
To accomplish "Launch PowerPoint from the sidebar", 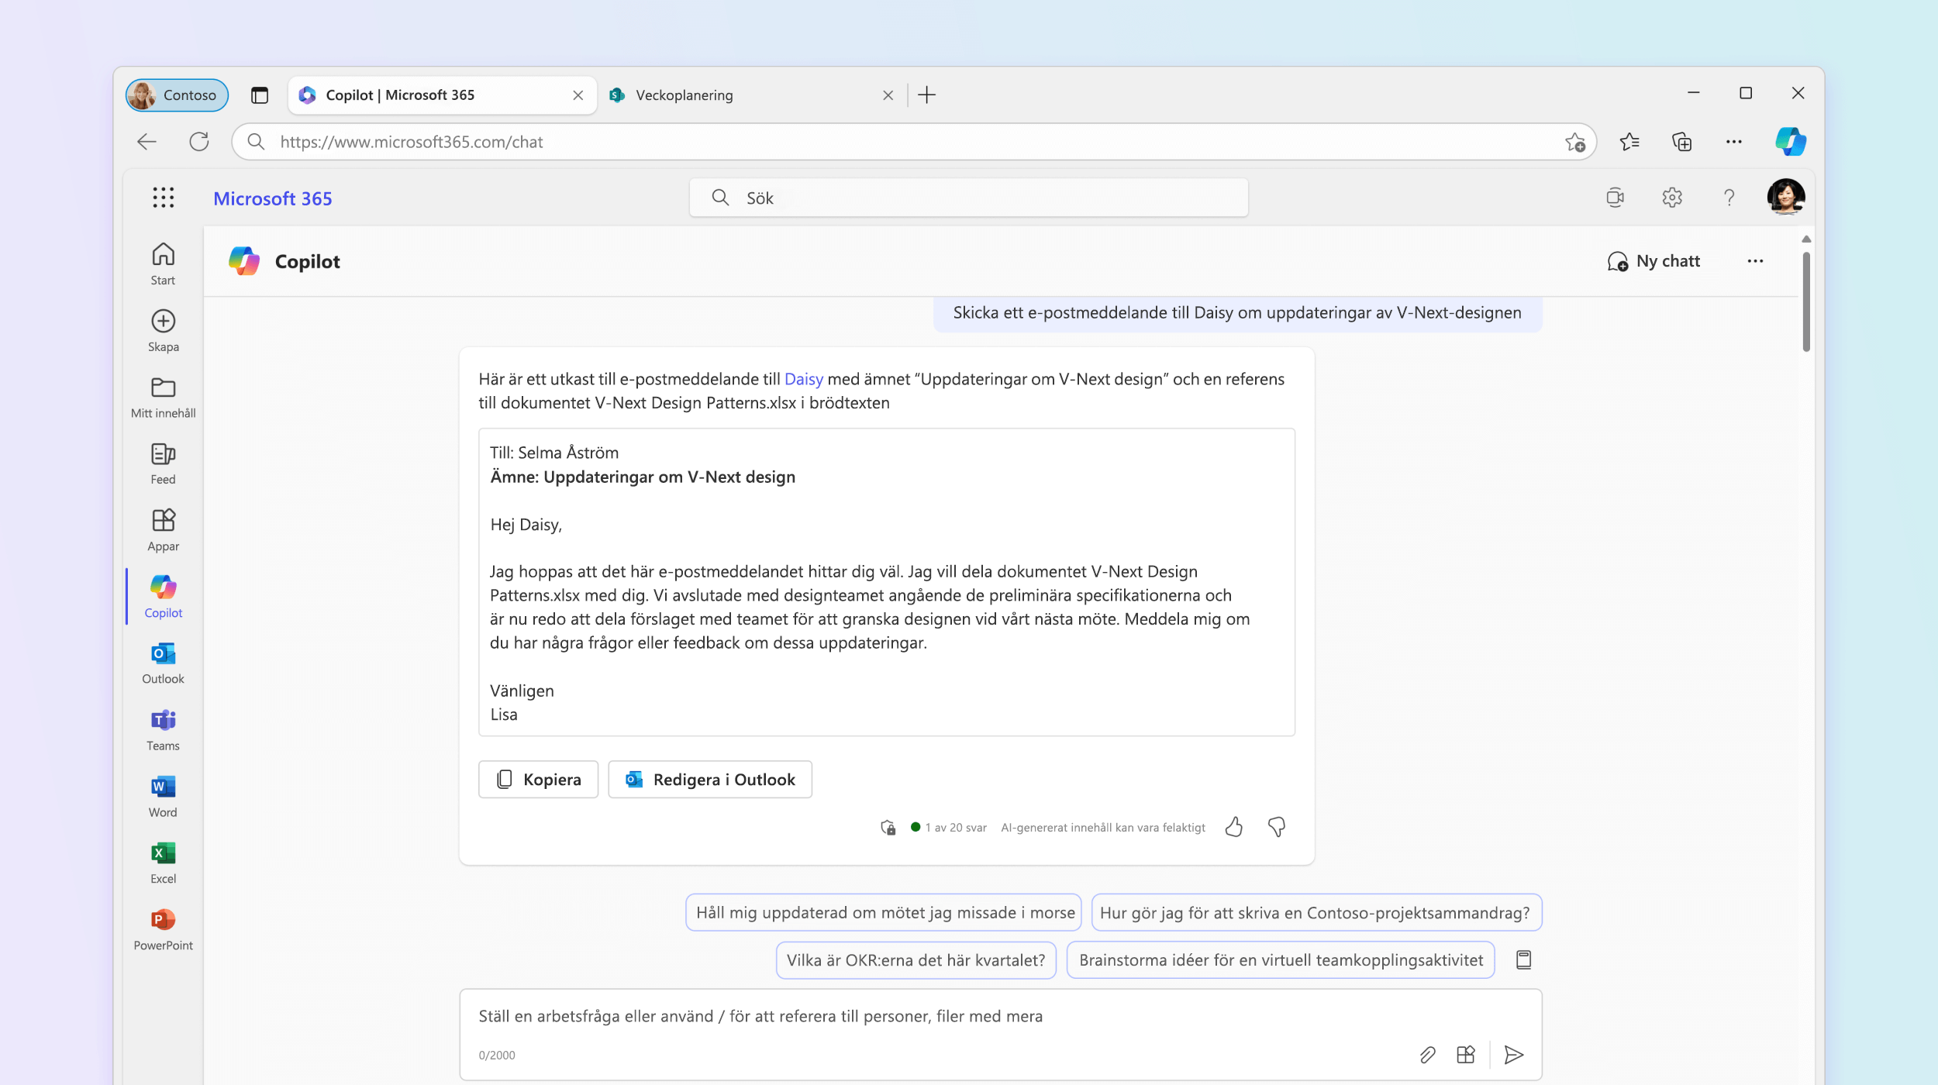I will pos(163,930).
